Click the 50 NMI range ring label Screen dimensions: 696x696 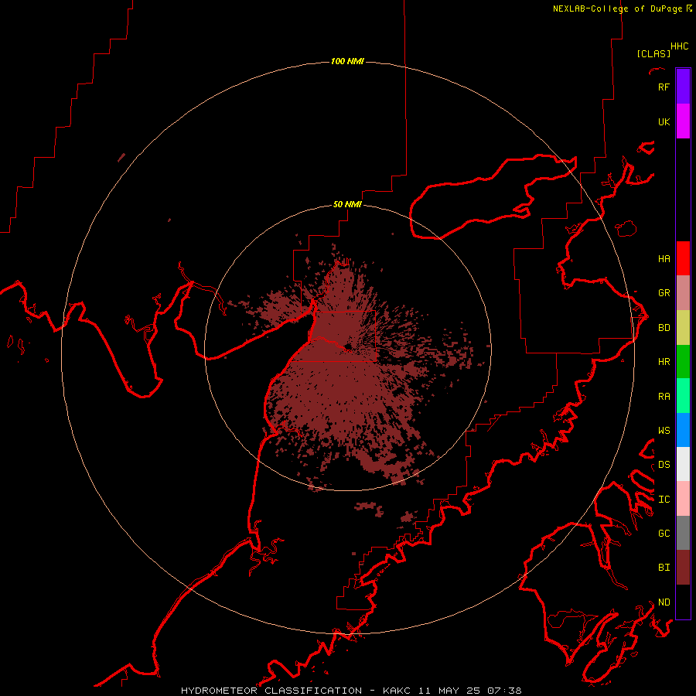coord(347,204)
